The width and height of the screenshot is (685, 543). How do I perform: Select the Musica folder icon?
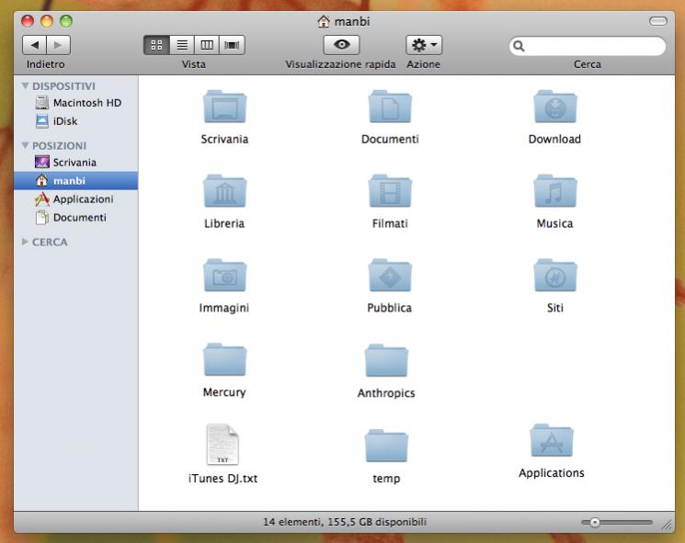pyautogui.click(x=554, y=191)
